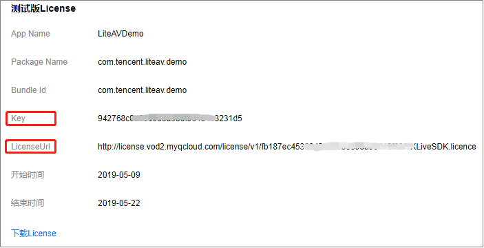The height and width of the screenshot is (248, 484).
Task: Click the Bundle Id value com.tencent.liteav.demo
Action: pyautogui.click(x=143, y=90)
